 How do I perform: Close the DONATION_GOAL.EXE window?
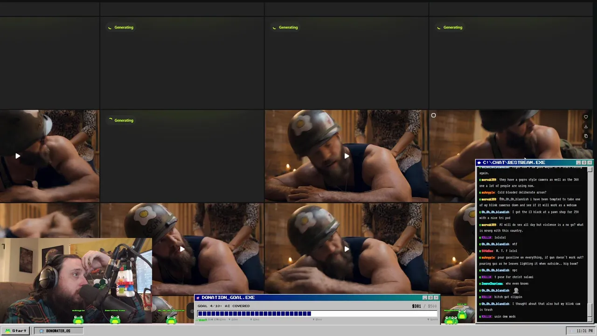[x=436, y=298]
